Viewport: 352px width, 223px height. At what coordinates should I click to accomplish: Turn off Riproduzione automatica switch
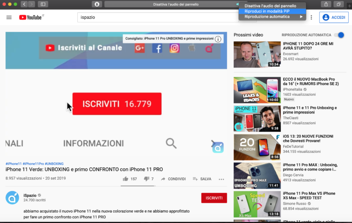339,35
